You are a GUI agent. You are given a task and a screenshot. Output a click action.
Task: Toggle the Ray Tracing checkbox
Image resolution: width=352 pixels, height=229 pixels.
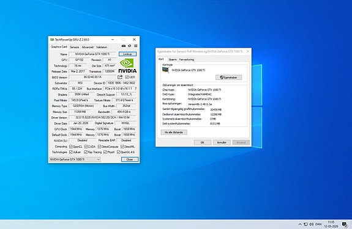(x=86, y=152)
